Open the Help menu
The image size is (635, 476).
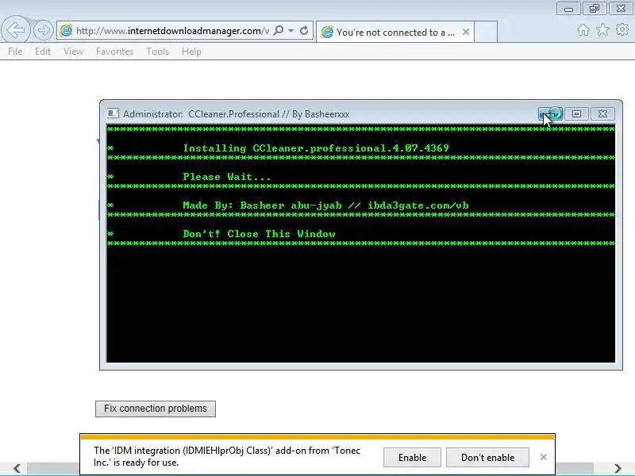[191, 52]
